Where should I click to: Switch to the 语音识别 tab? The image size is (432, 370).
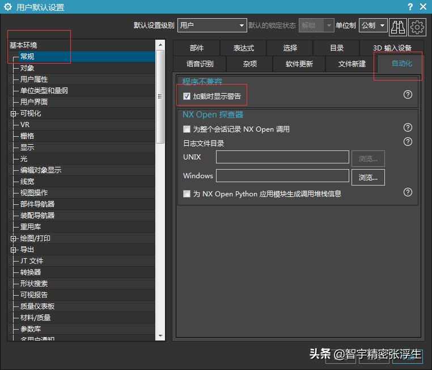tap(200, 64)
